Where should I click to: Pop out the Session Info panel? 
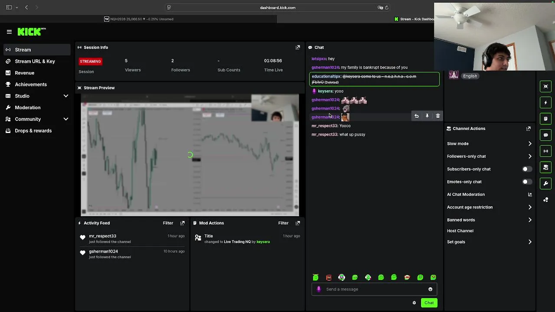click(x=297, y=47)
